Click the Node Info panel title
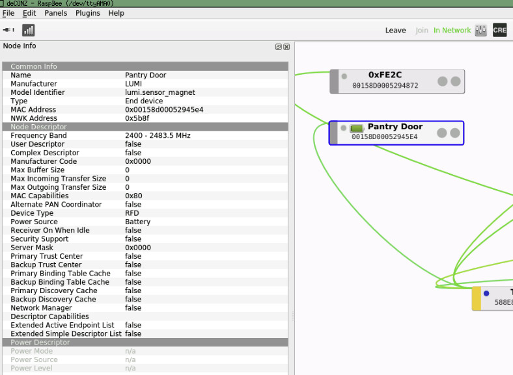 click(20, 46)
